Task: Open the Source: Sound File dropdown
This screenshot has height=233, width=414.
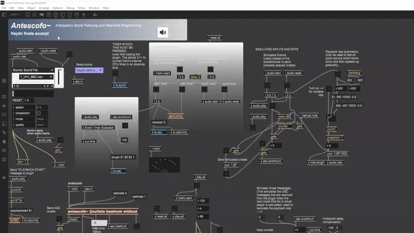Action: point(33,70)
